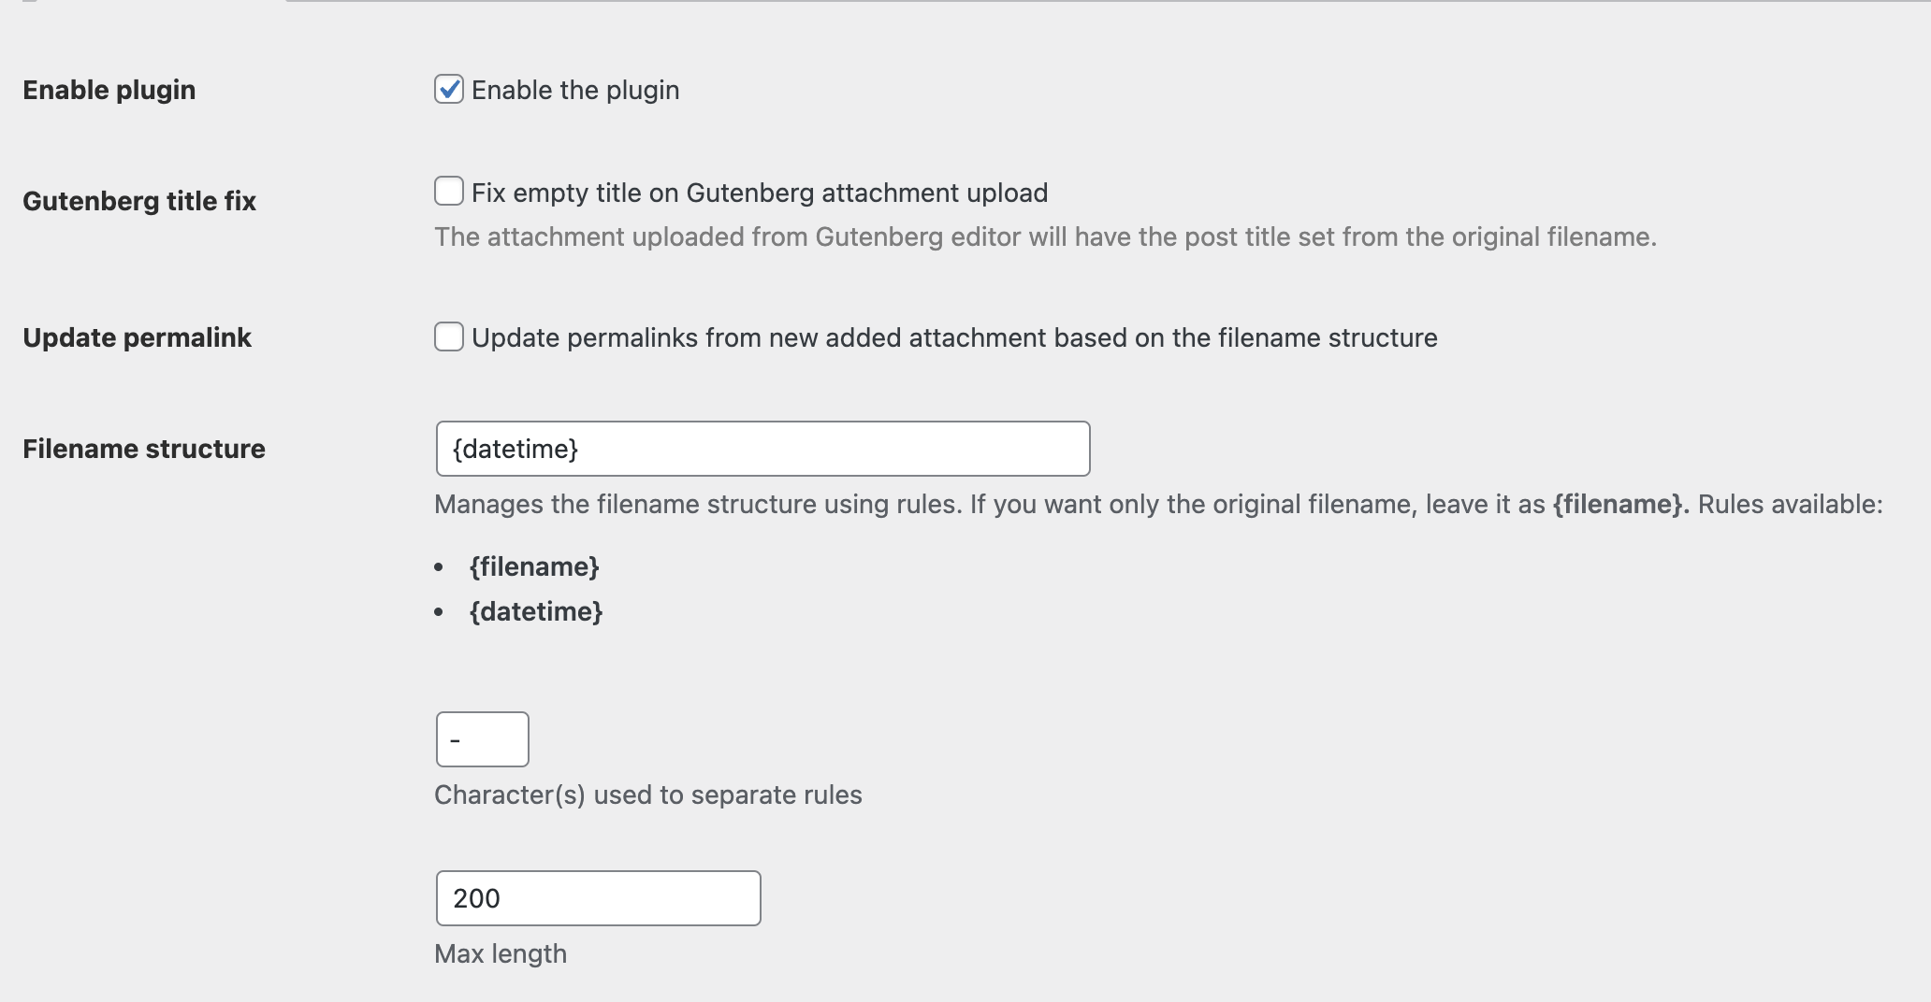
Task: Click the separator character input field
Action: [482, 739]
